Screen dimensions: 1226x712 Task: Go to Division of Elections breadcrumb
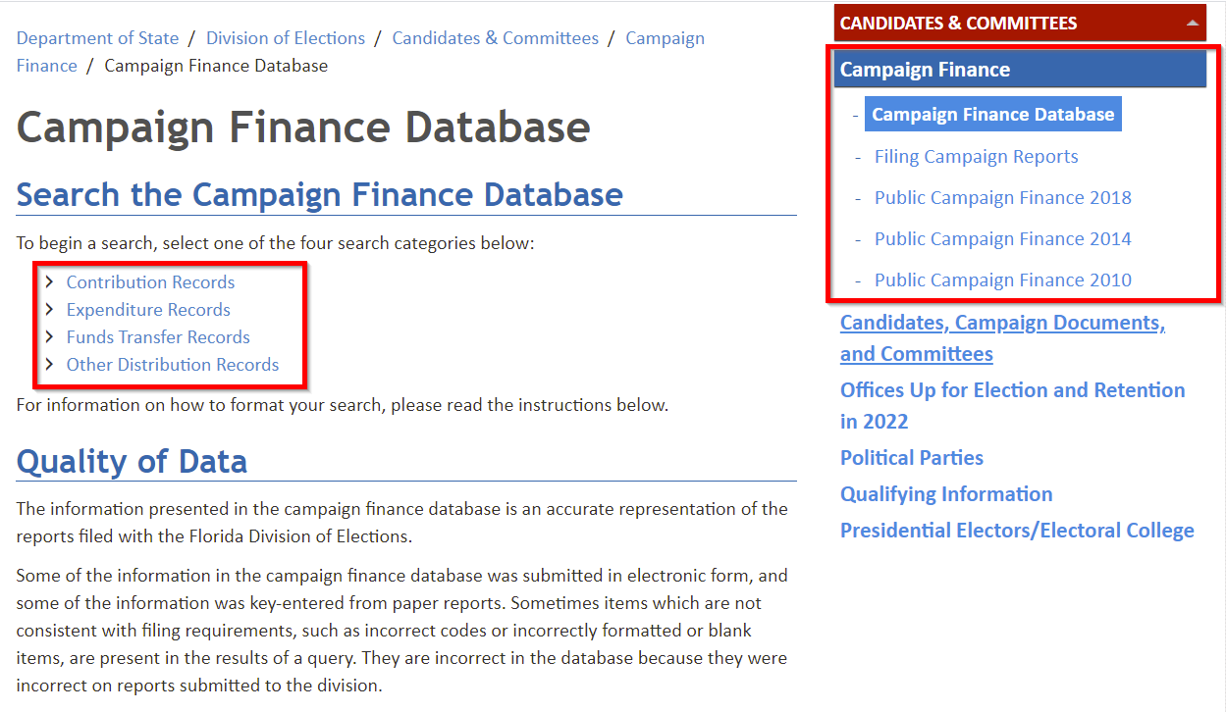click(286, 38)
